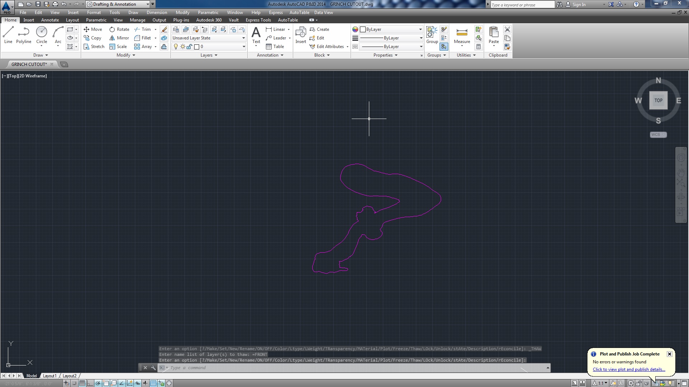This screenshot has width=689, height=387.
Task: Activate the Stretch tool
Action: pyautogui.click(x=94, y=47)
